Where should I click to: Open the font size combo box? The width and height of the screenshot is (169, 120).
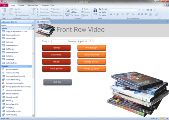coord(134,10)
